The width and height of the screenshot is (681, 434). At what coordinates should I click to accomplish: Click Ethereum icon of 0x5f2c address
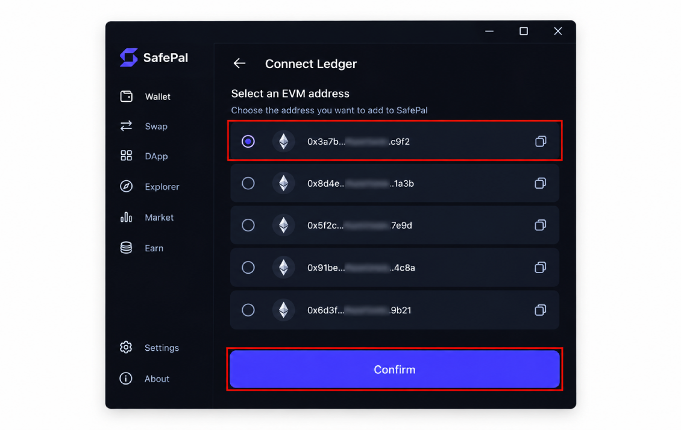point(284,225)
